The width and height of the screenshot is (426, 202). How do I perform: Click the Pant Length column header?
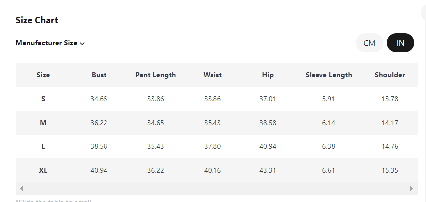click(x=155, y=75)
